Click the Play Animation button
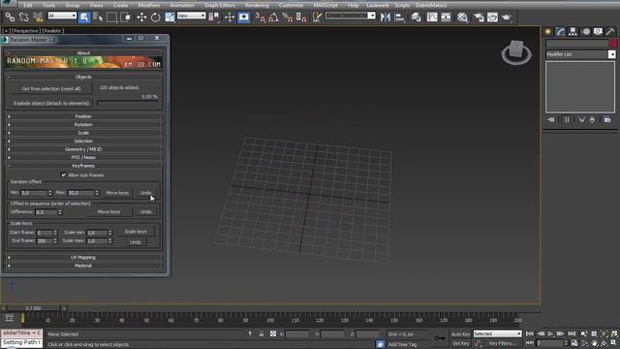Screen dimensions: 620x349 550,334
